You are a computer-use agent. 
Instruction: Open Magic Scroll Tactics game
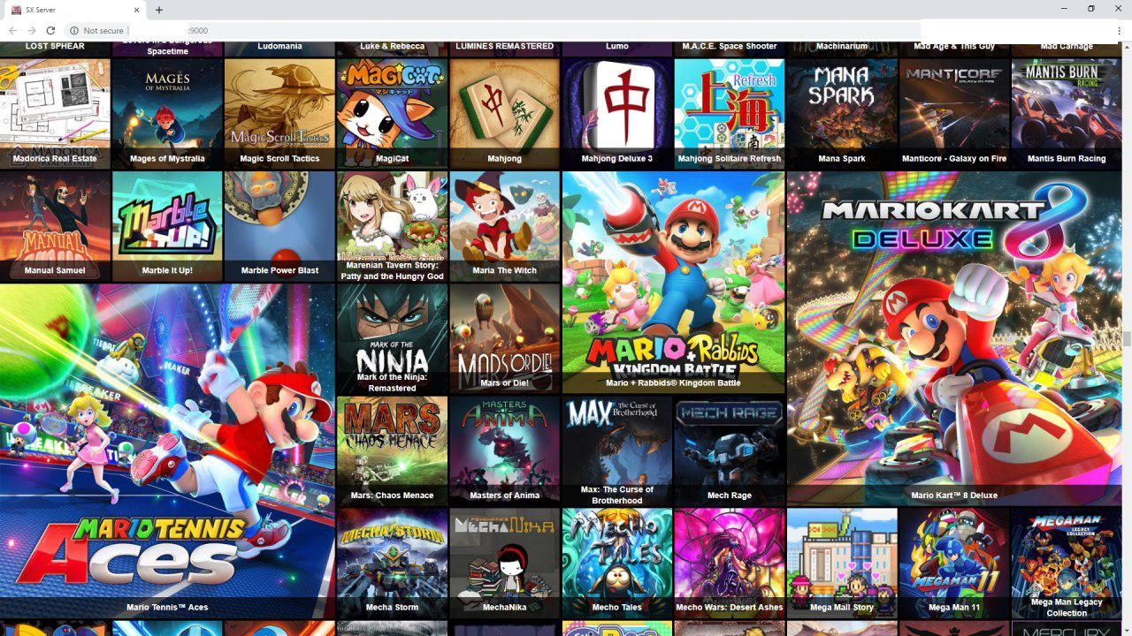click(279, 113)
